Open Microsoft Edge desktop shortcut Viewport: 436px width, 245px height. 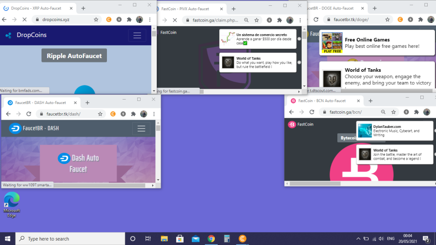(x=12, y=205)
